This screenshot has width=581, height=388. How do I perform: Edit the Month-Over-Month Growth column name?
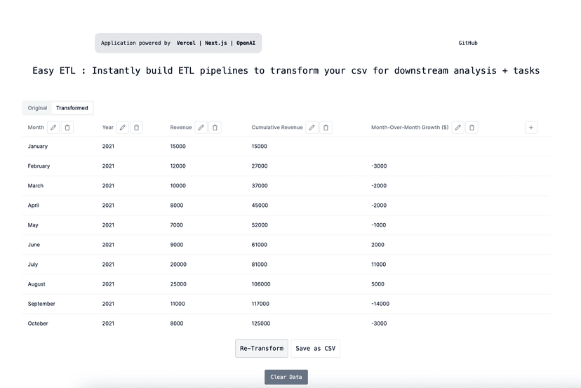[458, 128]
